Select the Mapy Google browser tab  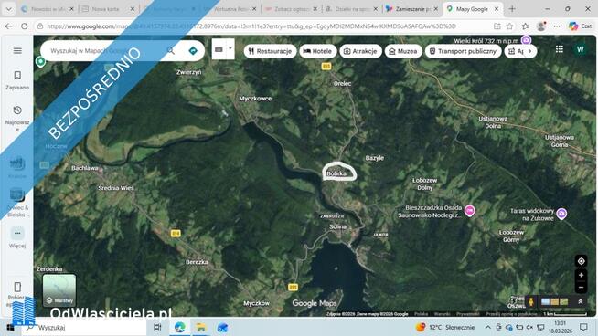coord(472,9)
